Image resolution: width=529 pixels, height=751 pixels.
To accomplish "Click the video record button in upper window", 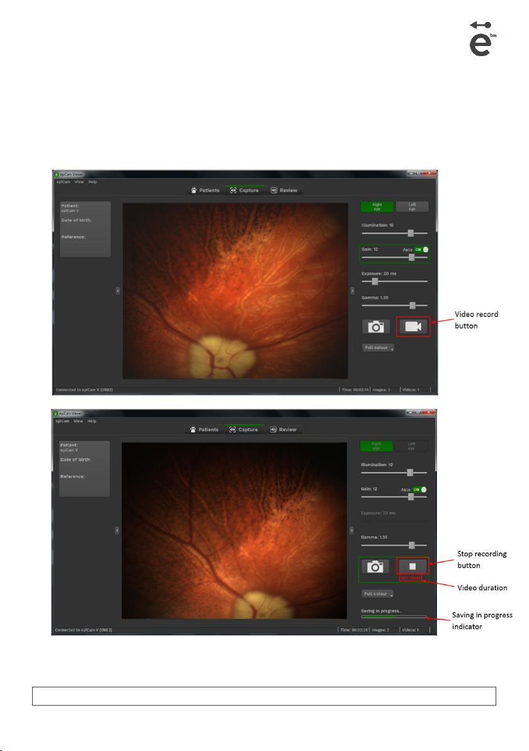I will [x=413, y=326].
